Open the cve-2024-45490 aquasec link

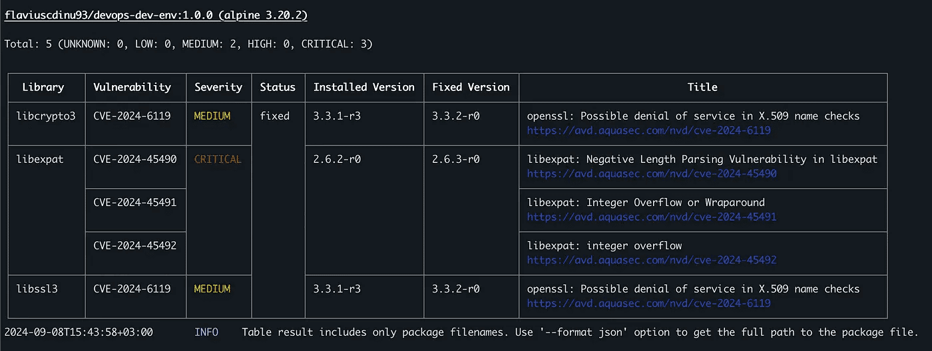652,174
